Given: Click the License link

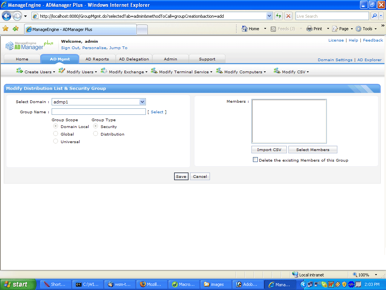Looking at the screenshot, I should (336, 40).
